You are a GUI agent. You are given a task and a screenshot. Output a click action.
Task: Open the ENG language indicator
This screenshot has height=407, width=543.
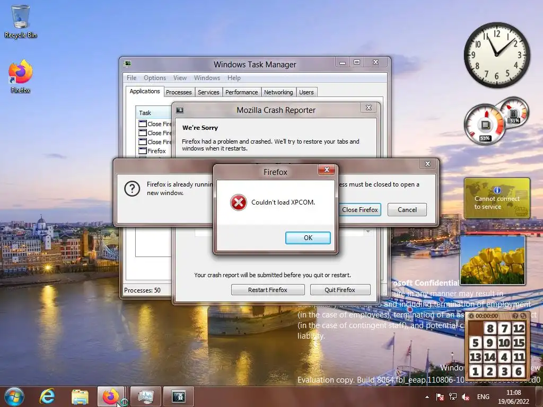(483, 397)
